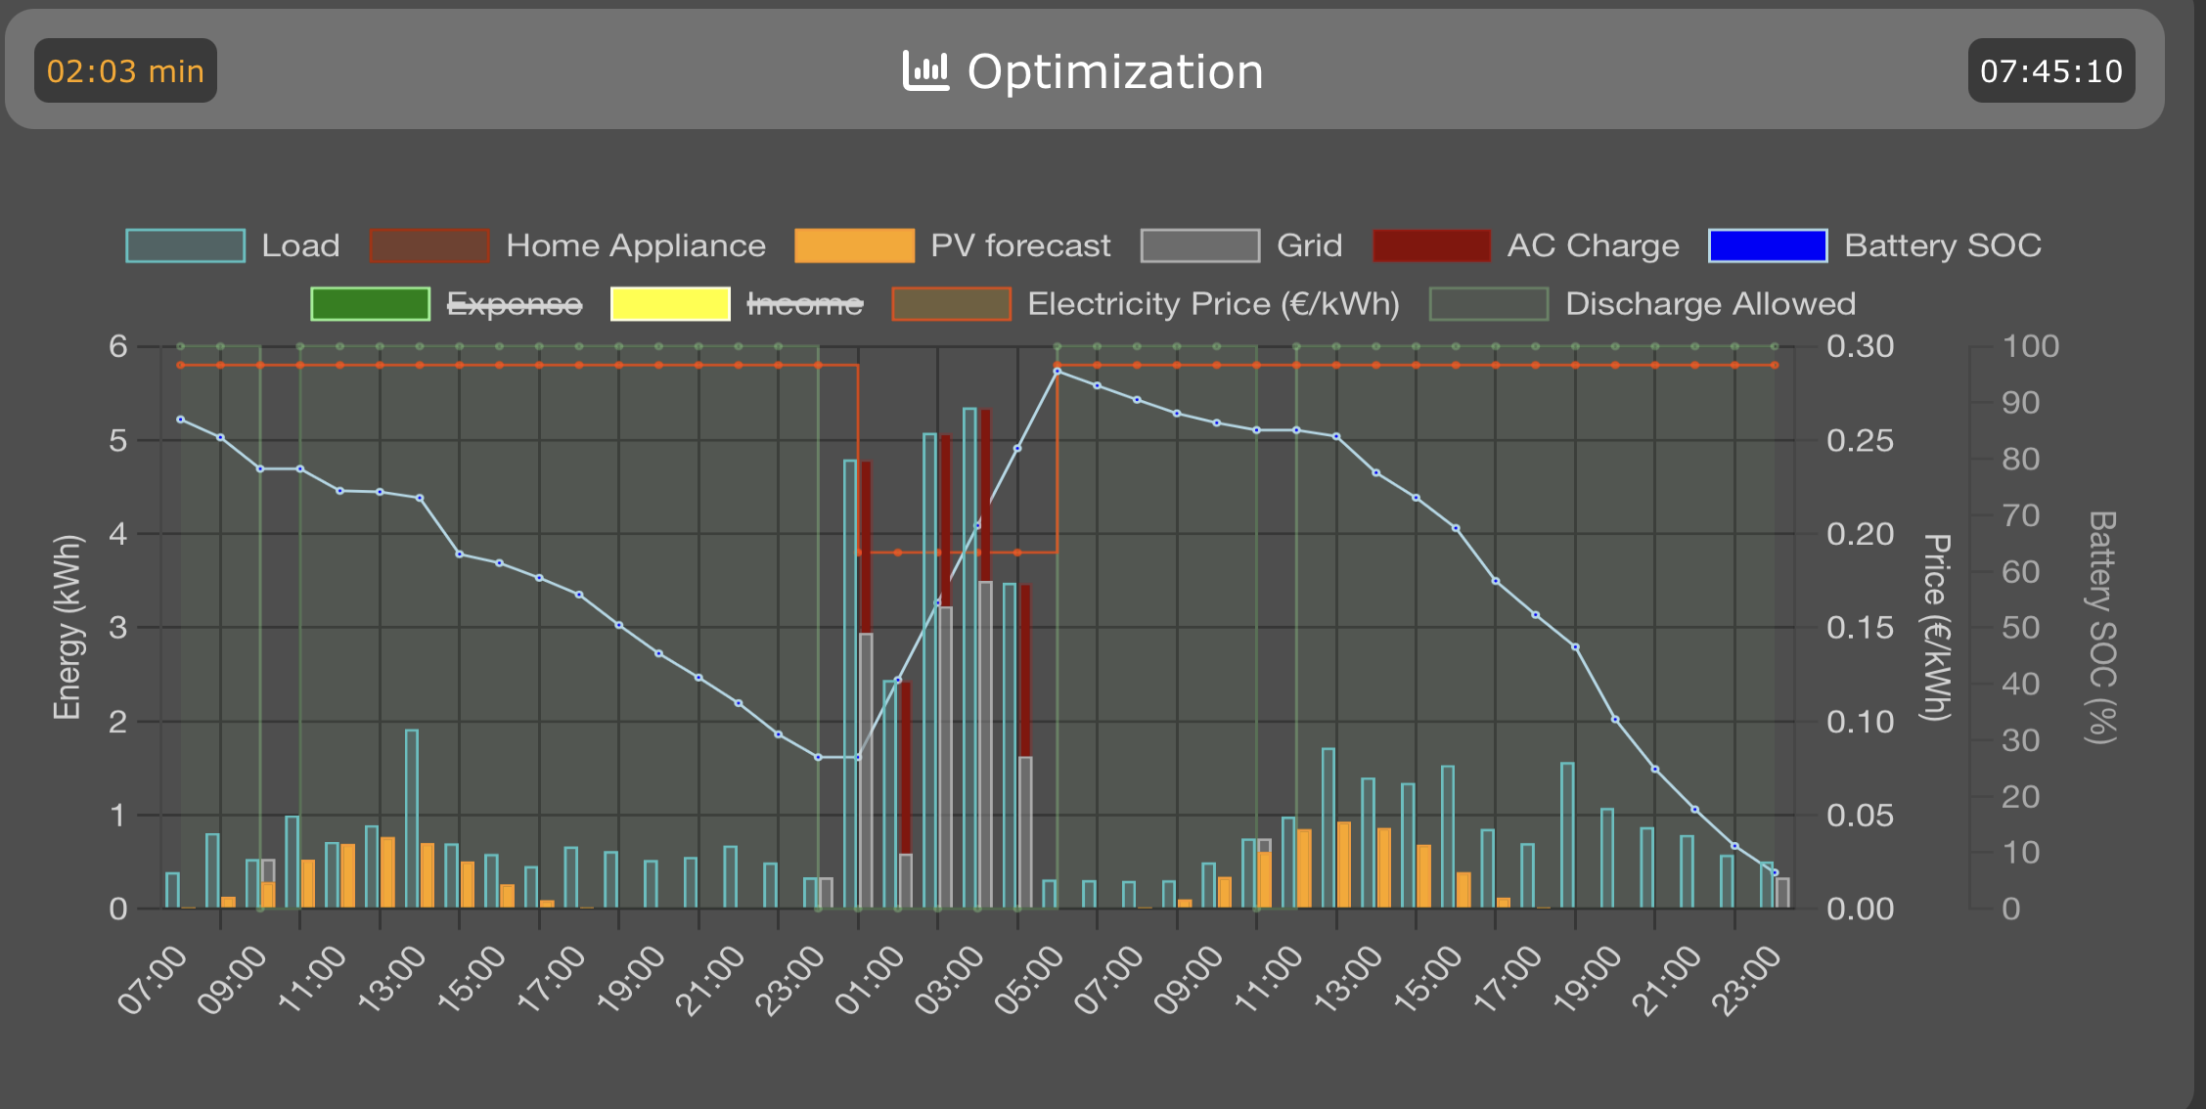Toggle Electricity Price (€/kWh) legend item
The image size is (2206, 1109).
point(1212,304)
